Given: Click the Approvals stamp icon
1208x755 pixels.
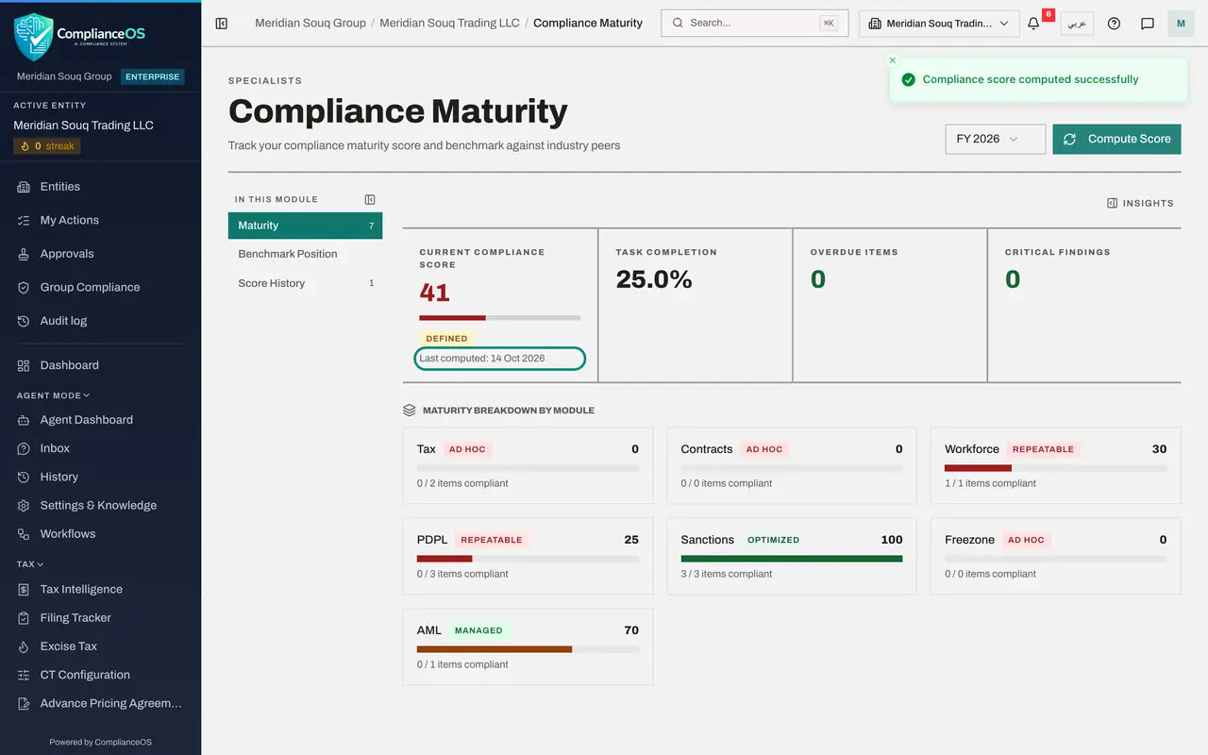Looking at the screenshot, I should click(24, 254).
